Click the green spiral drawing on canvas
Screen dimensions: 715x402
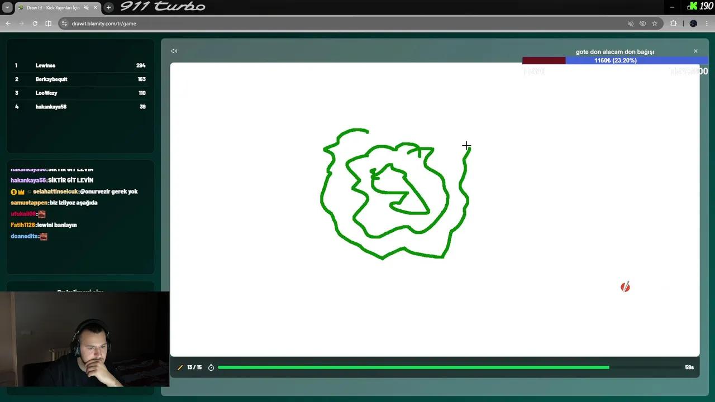tap(395, 194)
